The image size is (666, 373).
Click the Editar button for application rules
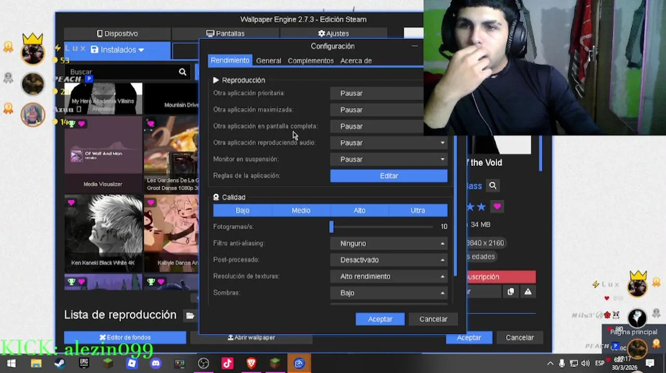click(388, 176)
